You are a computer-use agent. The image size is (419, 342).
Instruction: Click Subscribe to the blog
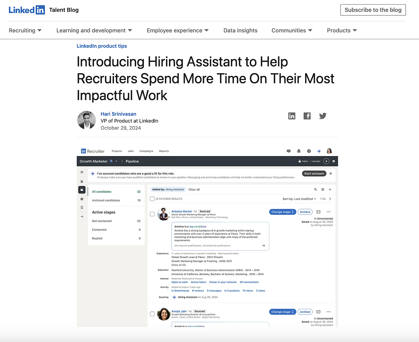373,10
